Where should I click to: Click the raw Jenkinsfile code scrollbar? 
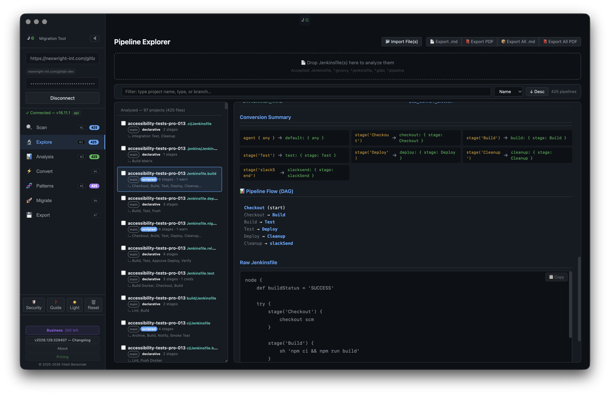(570, 305)
